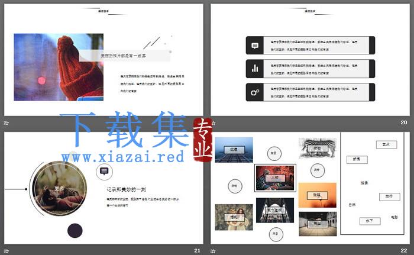Click the 水下 box on slide 22

pyautogui.click(x=370, y=221)
